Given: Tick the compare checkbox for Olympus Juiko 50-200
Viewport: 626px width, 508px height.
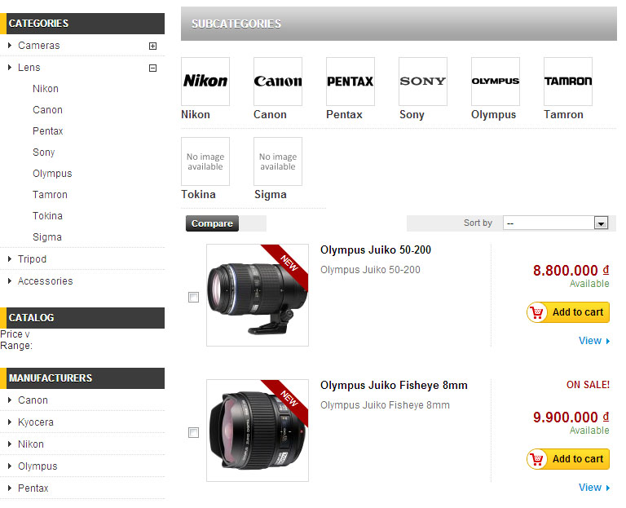Looking at the screenshot, I should (194, 297).
